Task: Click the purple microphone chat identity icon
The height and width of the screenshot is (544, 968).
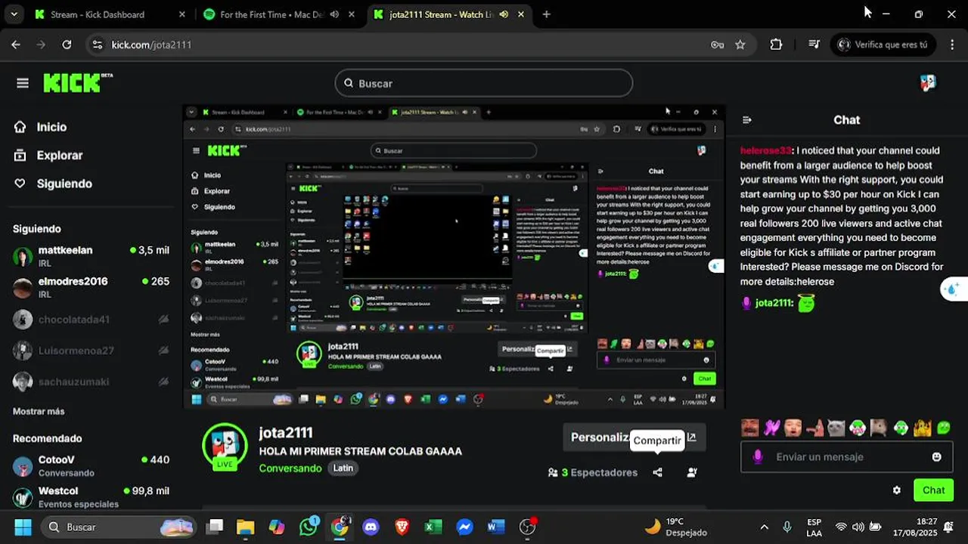Action: point(758,457)
